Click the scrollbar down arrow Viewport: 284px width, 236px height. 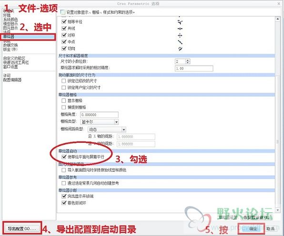coord(278,210)
